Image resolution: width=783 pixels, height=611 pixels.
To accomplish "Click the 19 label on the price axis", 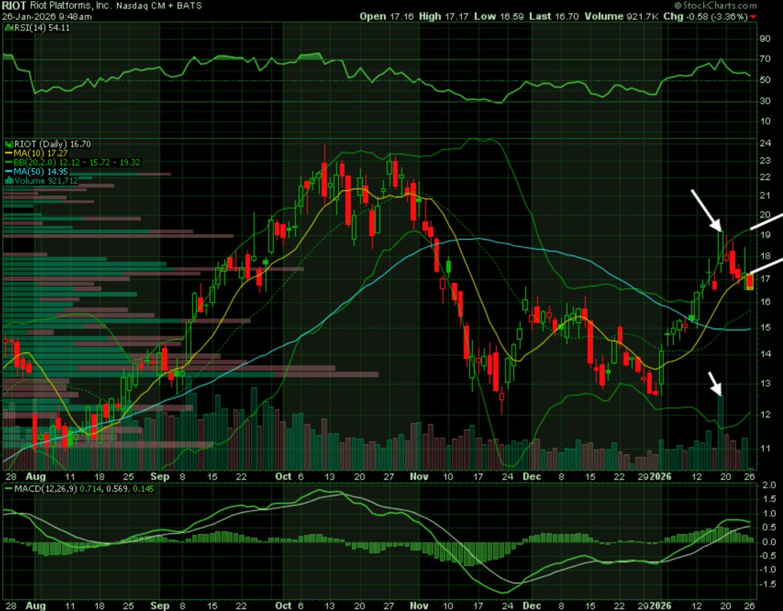I will click(x=765, y=235).
